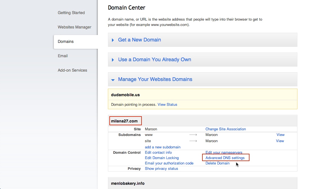The width and height of the screenshot is (327, 189).
Task: Open Edit contact info
Action: coord(158,153)
